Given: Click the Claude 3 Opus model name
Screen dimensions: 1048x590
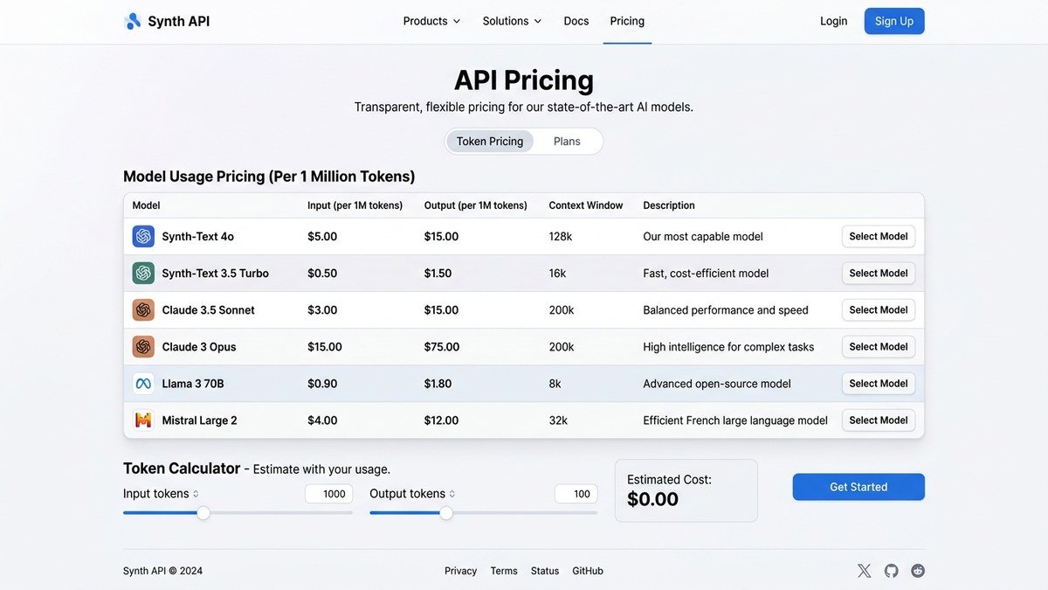Looking at the screenshot, I should (x=199, y=347).
